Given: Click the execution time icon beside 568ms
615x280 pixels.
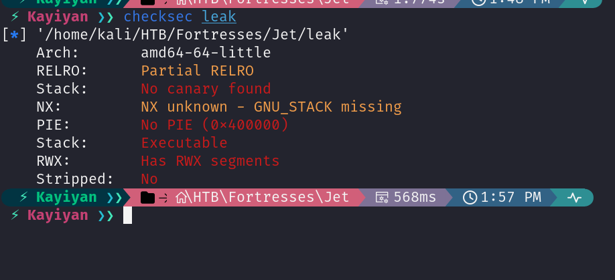Looking at the screenshot, I should (383, 197).
